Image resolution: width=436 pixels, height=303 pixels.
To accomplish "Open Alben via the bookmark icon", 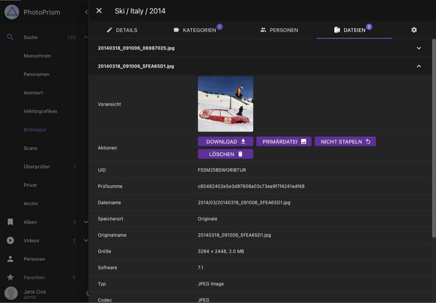I will coord(10,222).
